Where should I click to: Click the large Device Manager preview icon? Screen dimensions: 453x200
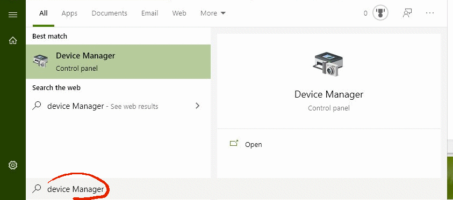pos(328,64)
